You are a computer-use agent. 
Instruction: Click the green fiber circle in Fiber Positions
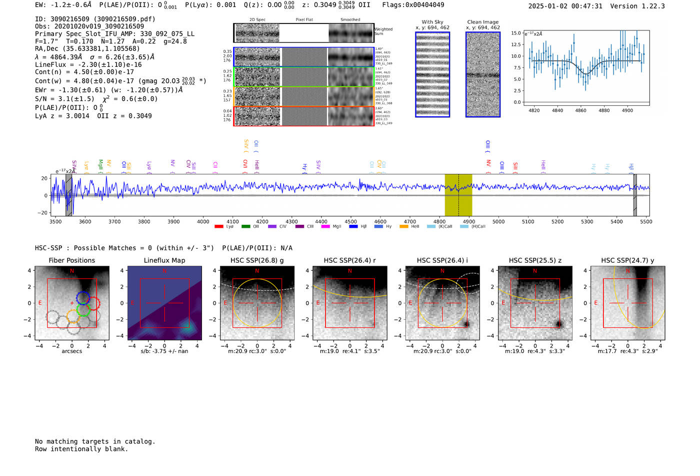(x=83, y=310)
